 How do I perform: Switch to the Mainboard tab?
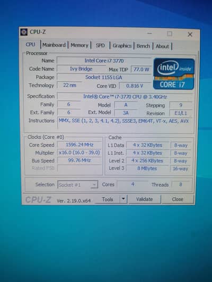54,45
